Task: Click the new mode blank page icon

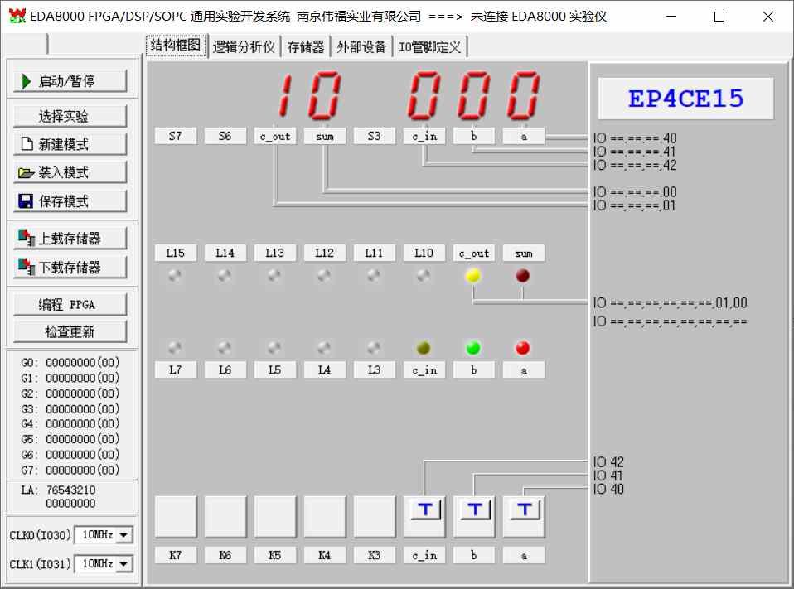Action: point(27,144)
